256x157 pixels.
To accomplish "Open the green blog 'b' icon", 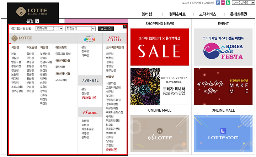I will coord(228,2).
